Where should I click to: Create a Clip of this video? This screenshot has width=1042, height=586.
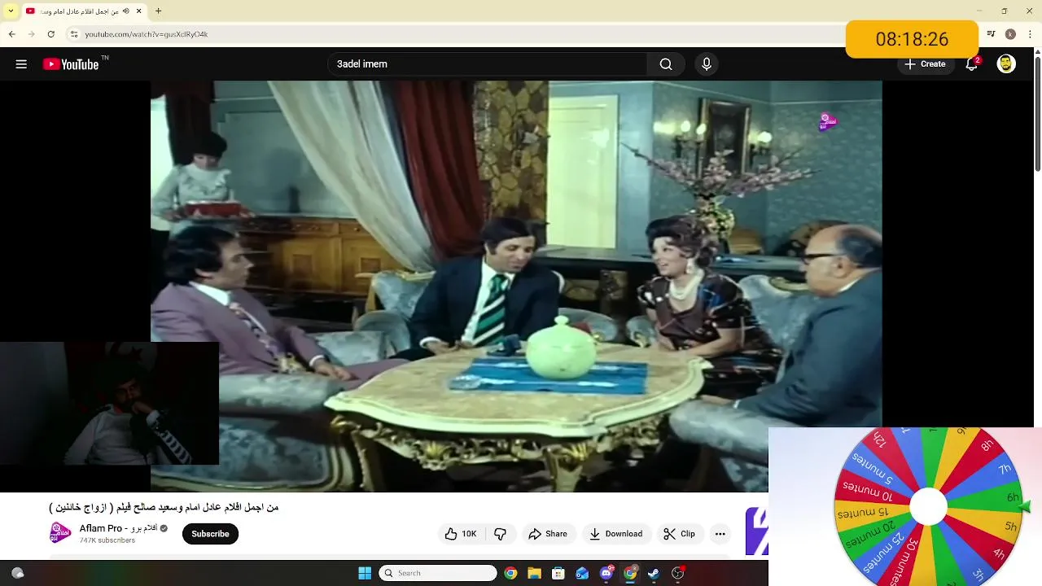680,534
